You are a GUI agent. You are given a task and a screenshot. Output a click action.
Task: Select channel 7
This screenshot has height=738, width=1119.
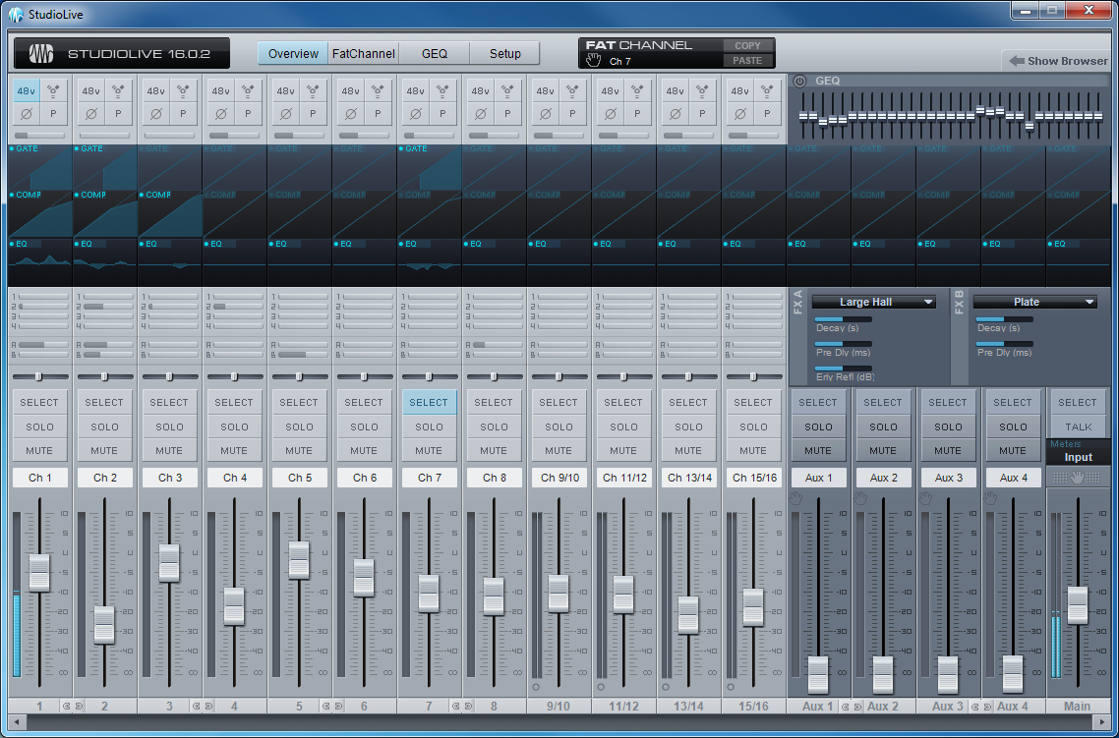(429, 402)
